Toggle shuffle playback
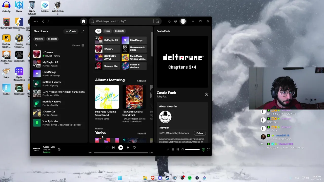The image size is (324, 182). click(107, 147)
